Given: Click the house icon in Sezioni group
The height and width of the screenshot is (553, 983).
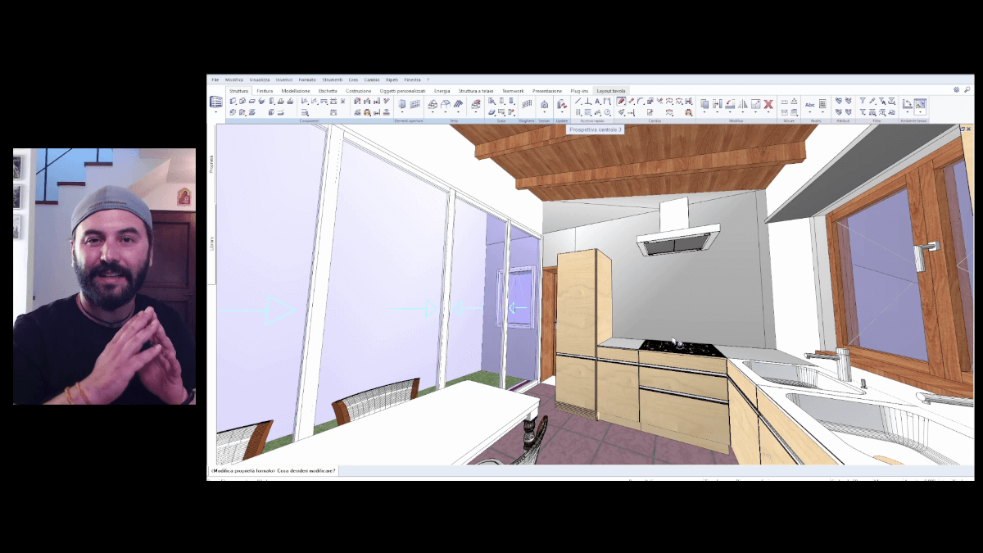Looking at the screenshot, I should coord(544,104).
